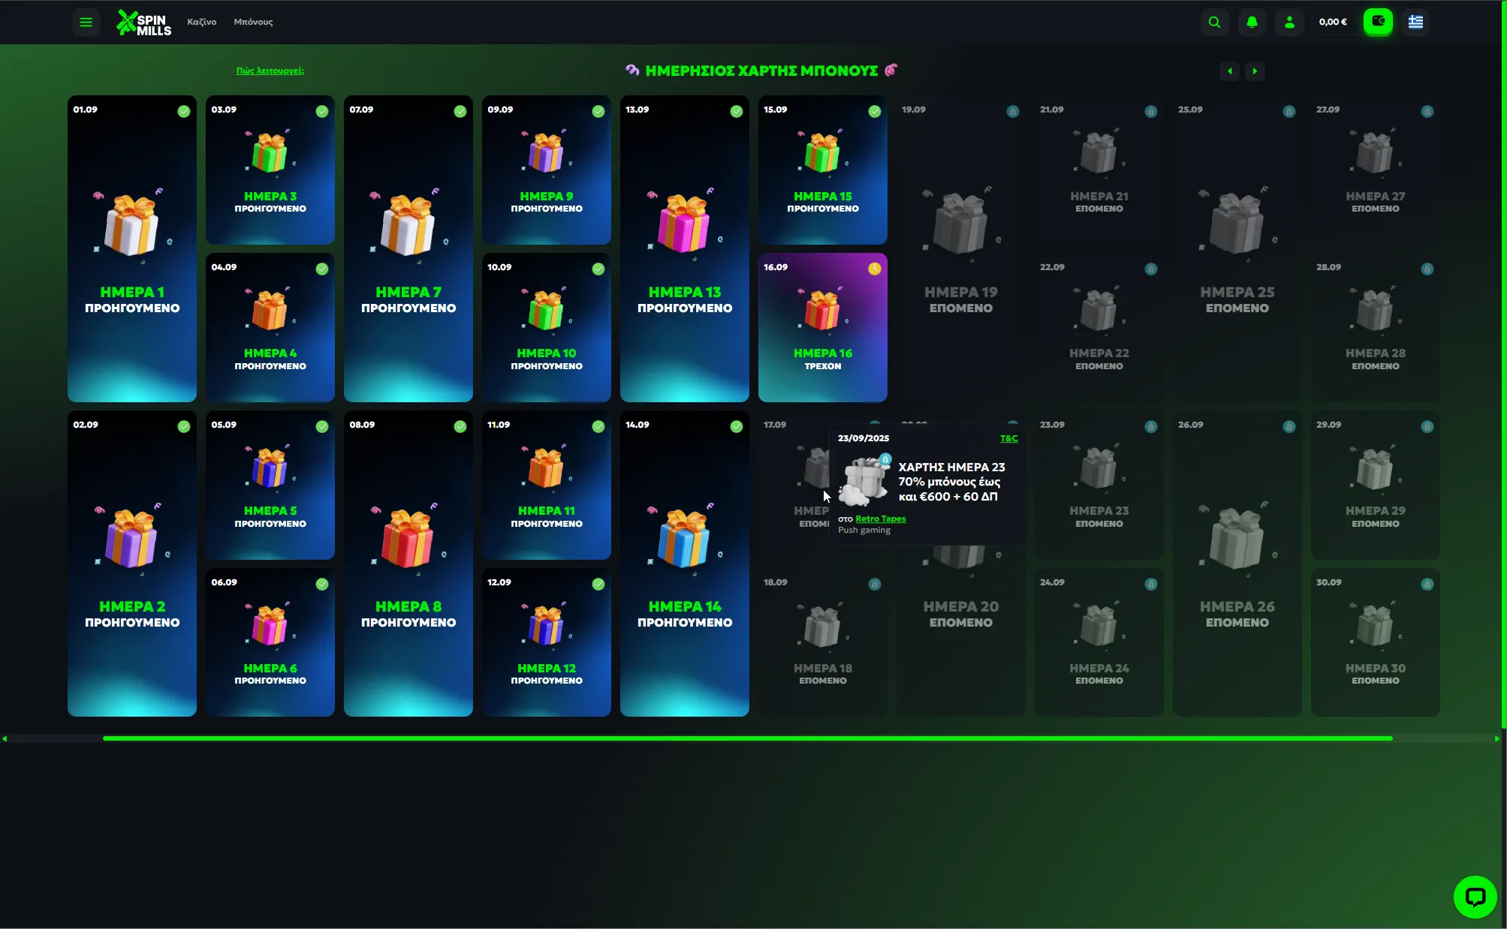Click the search magnifier icon
Viewport: 1507px width, 929px height.
(x=1214, y=22)
